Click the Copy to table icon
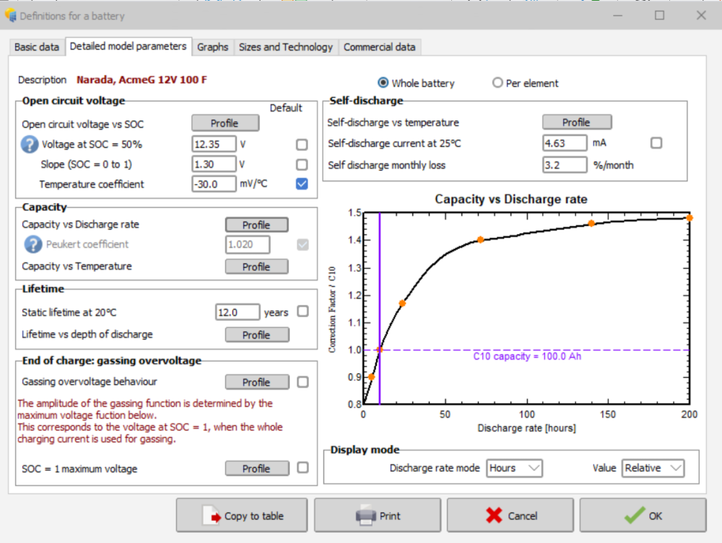The width and height of the screenshot is (722, 543). 213,516
